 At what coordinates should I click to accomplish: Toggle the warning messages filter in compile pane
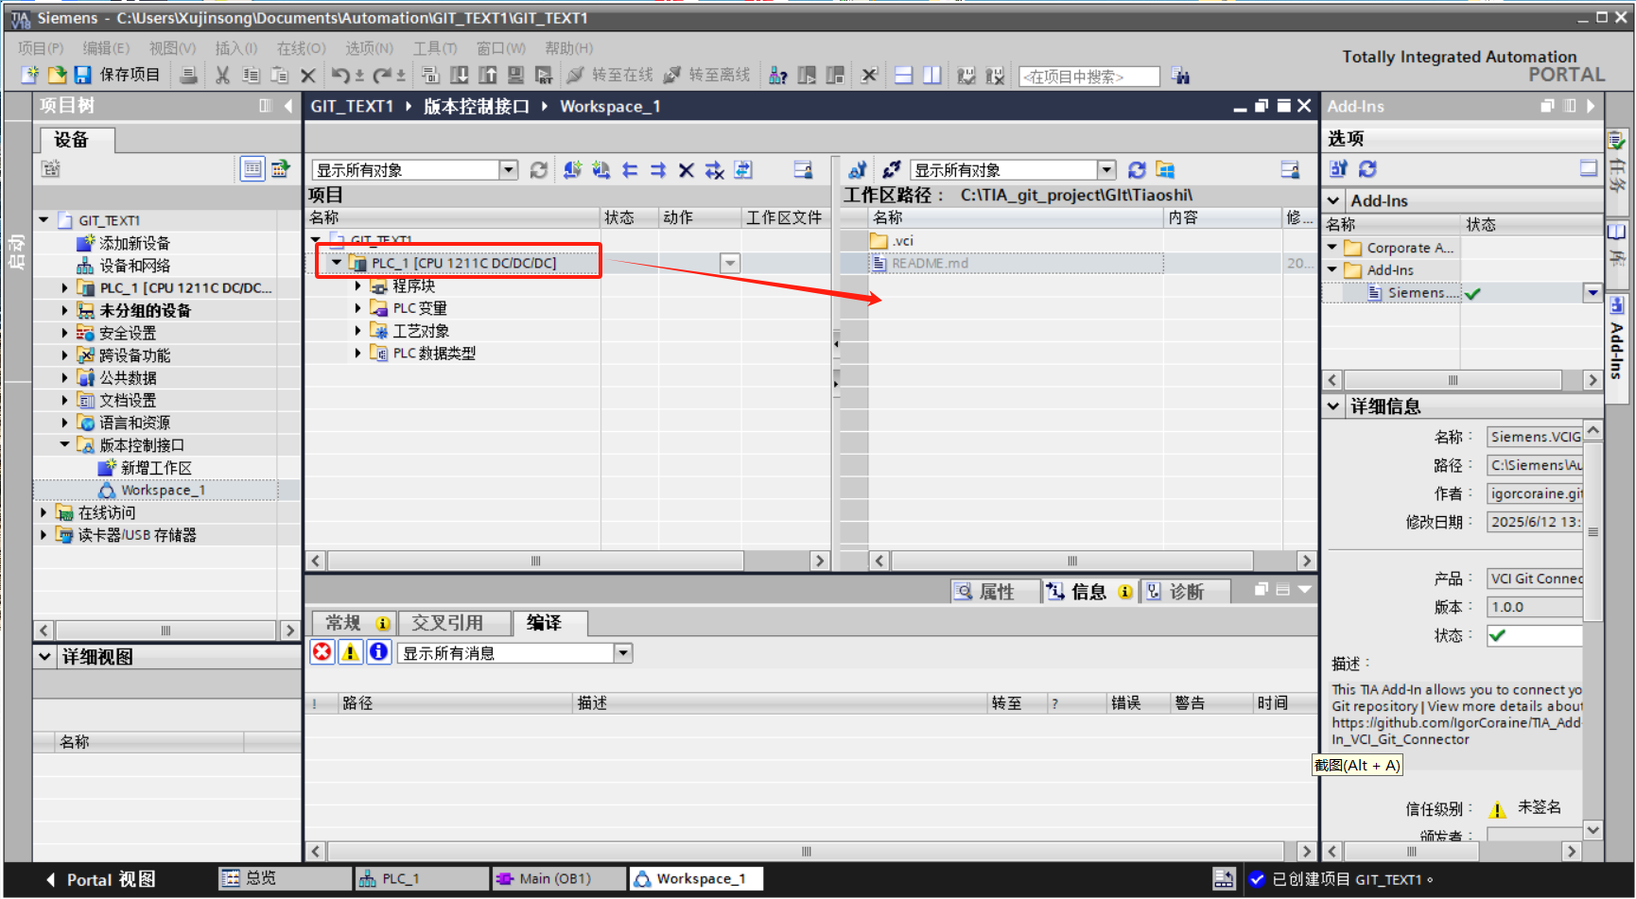[350, 651]
